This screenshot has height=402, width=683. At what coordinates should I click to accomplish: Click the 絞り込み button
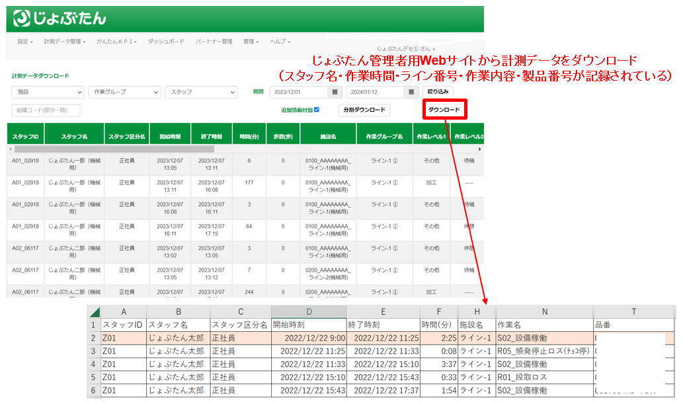(x=438, y=92)
